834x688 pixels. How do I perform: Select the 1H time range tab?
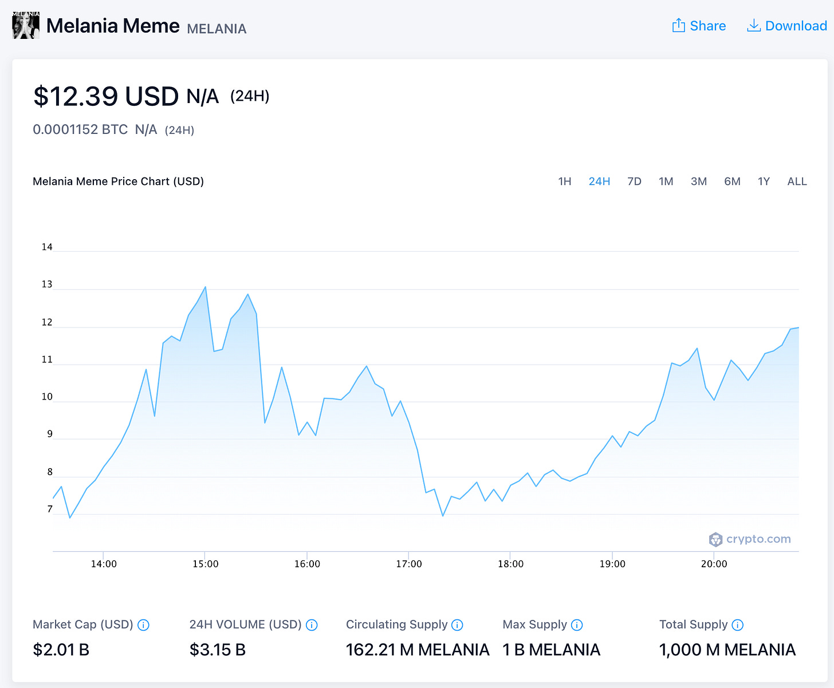tap(565, 181)
